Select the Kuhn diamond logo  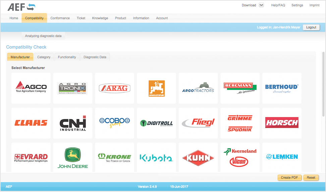[198, 158]
